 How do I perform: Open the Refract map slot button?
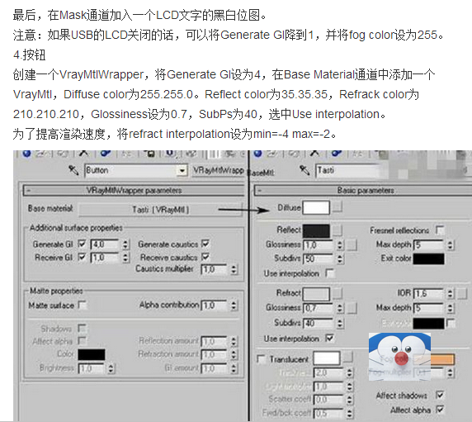(x=337, y=293)
